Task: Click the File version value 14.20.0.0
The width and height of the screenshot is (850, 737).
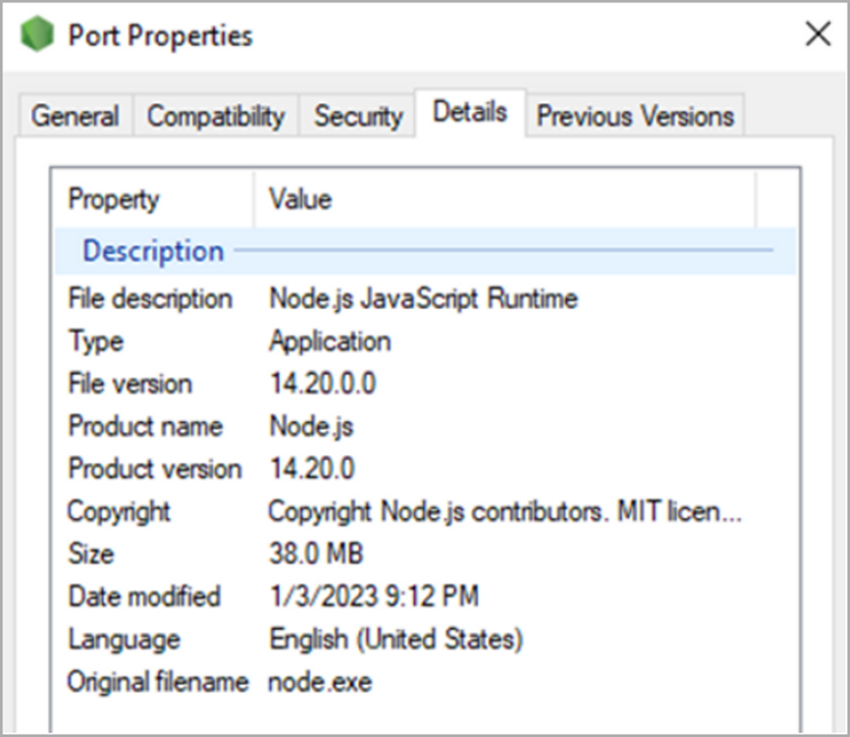Action: tap(322, 384)
